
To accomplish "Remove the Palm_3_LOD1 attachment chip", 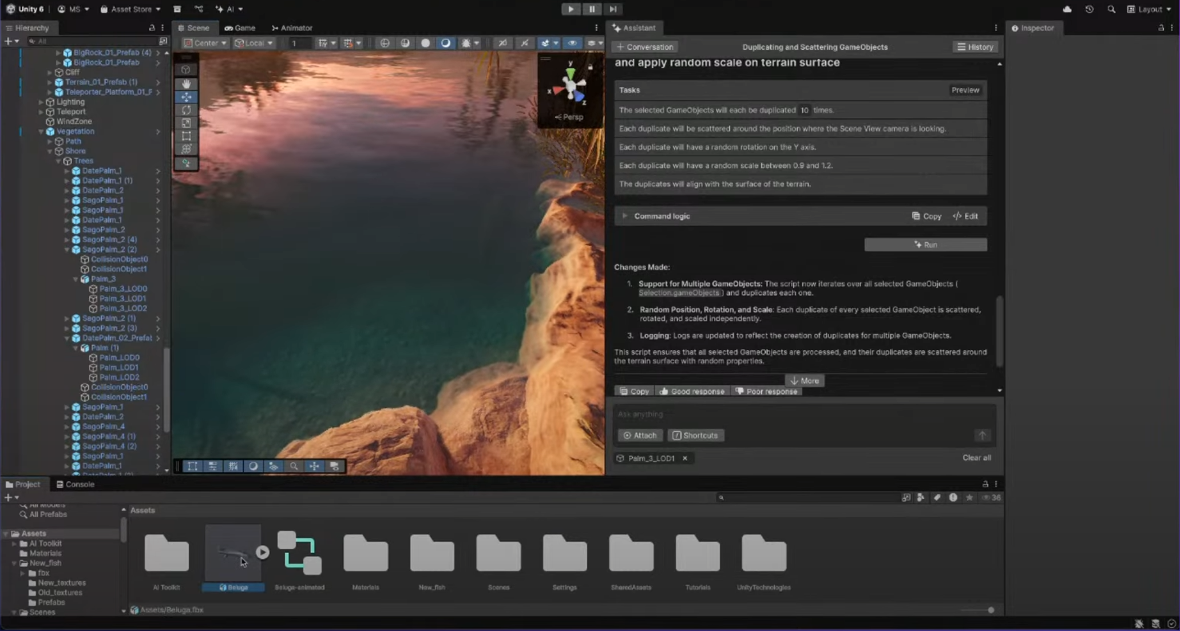I will (684, 458).
